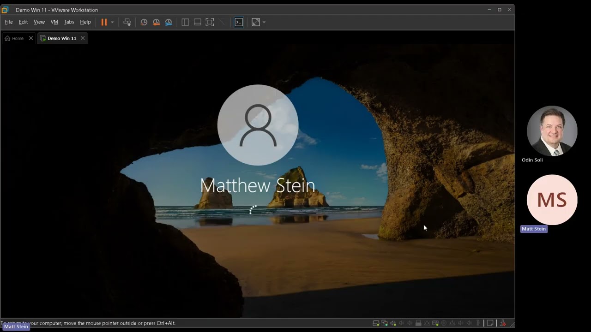This screenshot has width=591, height=332.
Task: Open the VM menu
Action: pyautogui.click(x=54, y=22)
